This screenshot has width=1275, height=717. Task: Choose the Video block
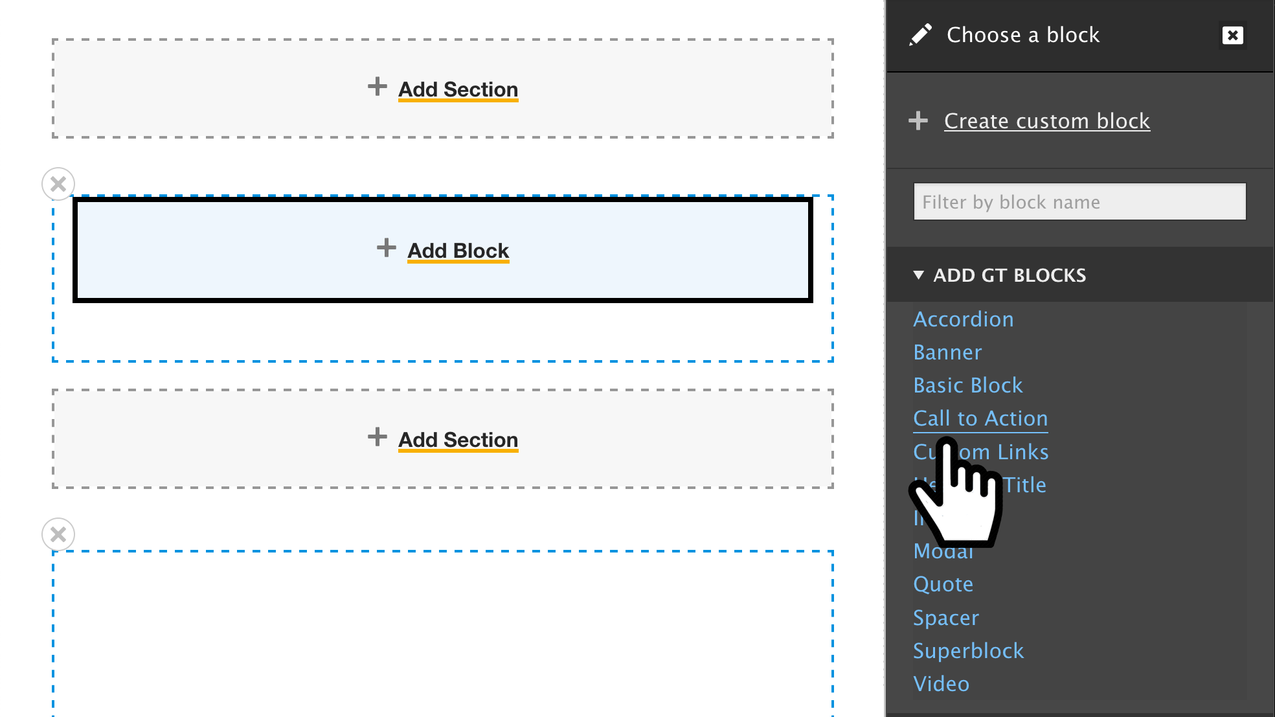click(x=941, y=684)
